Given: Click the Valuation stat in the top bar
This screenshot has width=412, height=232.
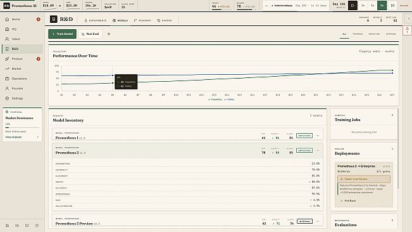Looking at the screenshot, I should point(110,6).
